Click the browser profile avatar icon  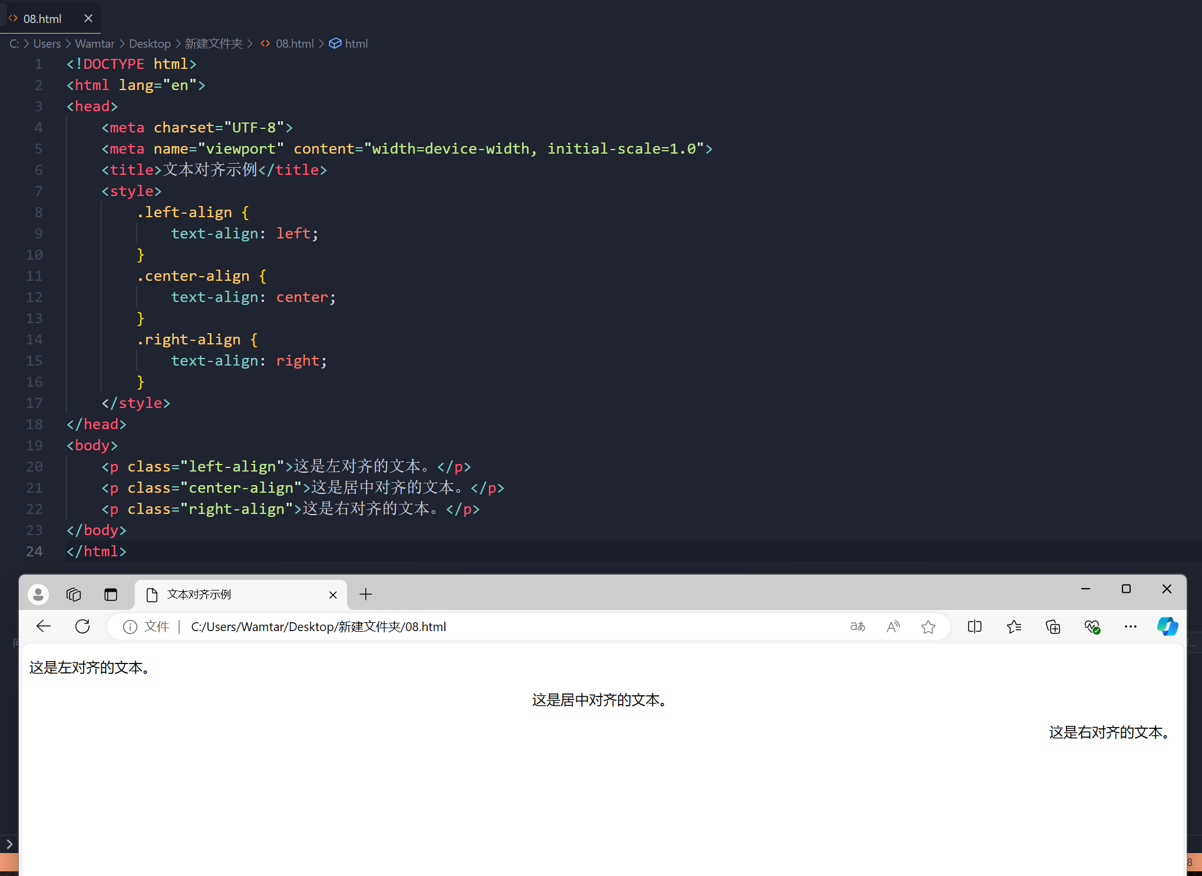[x=38, y=594]
